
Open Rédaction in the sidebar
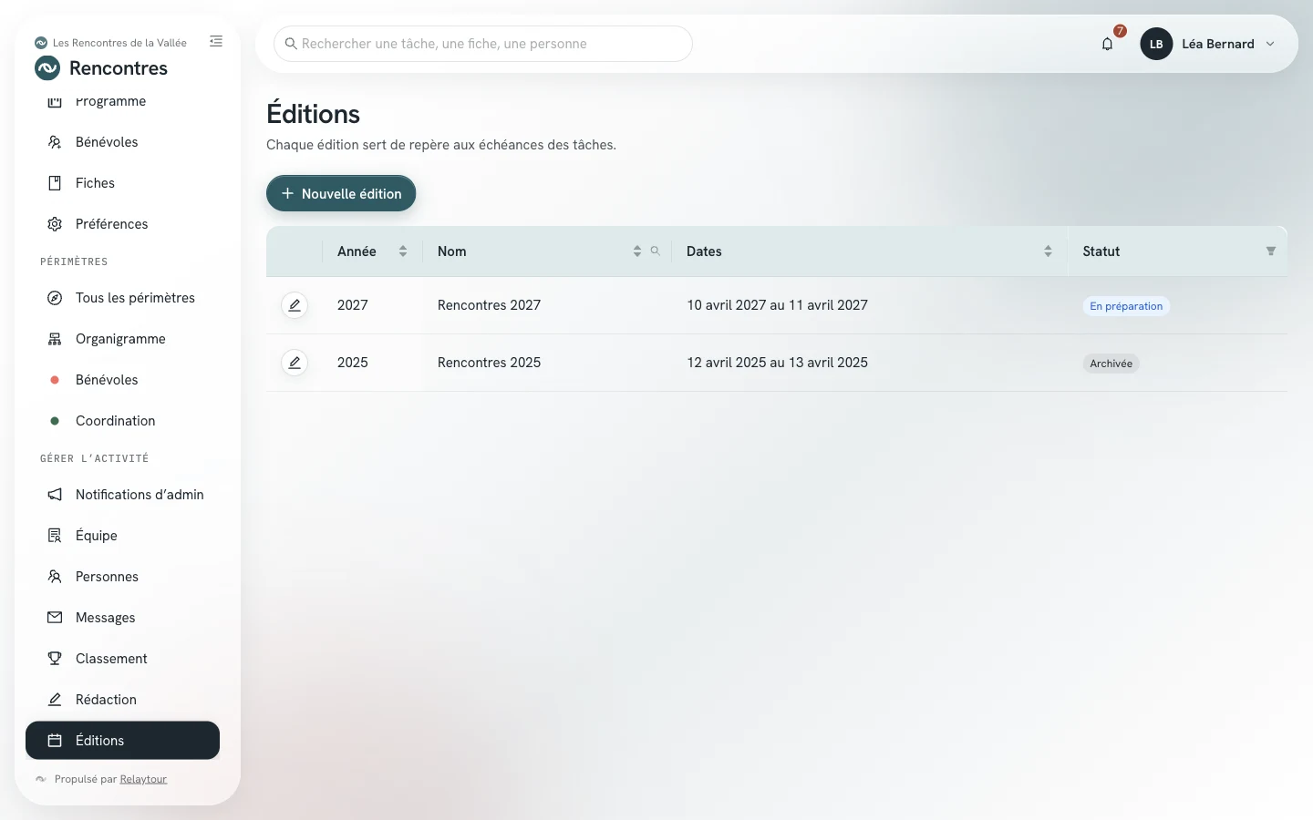(122, 700)
